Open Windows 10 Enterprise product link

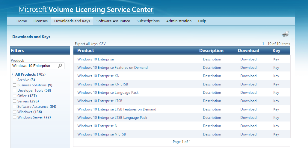click(96, 59)
